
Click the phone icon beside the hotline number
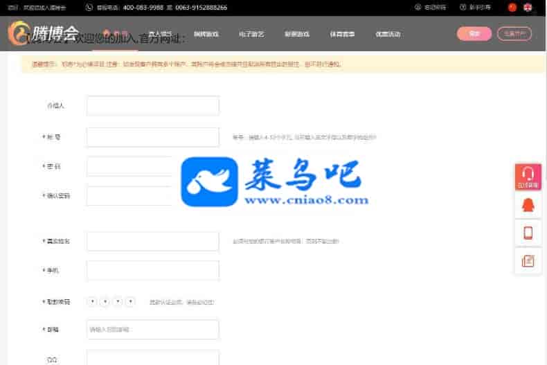[89, 7]
